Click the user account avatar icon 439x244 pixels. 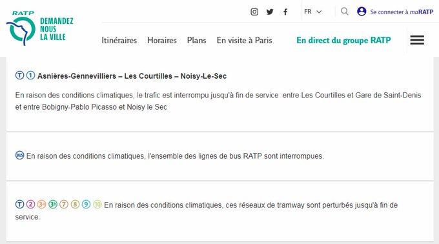click(x=362, y=12)
